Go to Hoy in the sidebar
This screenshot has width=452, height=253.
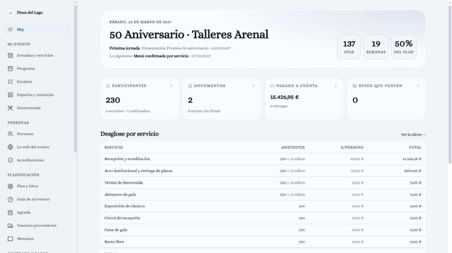pos(37,29)
